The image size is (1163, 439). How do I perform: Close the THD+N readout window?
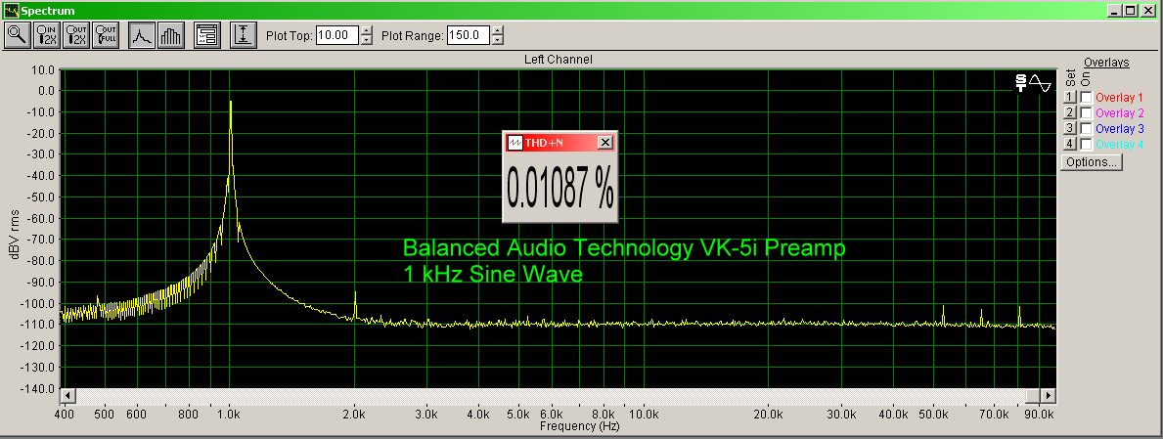pos(606,143)
